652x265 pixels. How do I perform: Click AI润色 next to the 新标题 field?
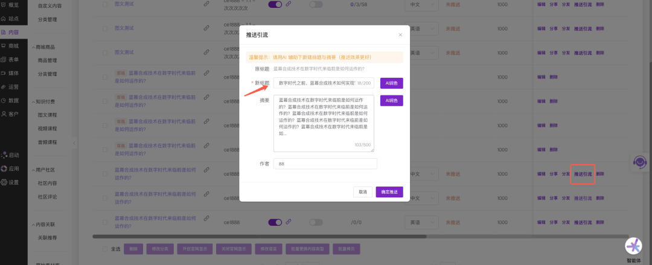click(x=391, y=83)
